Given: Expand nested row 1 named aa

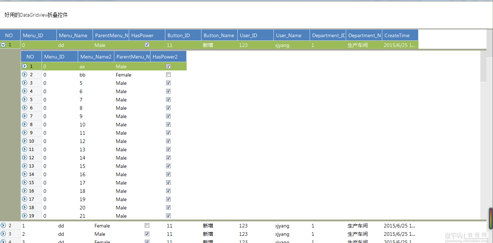Looking at the screenshot, I should point(25,66).
